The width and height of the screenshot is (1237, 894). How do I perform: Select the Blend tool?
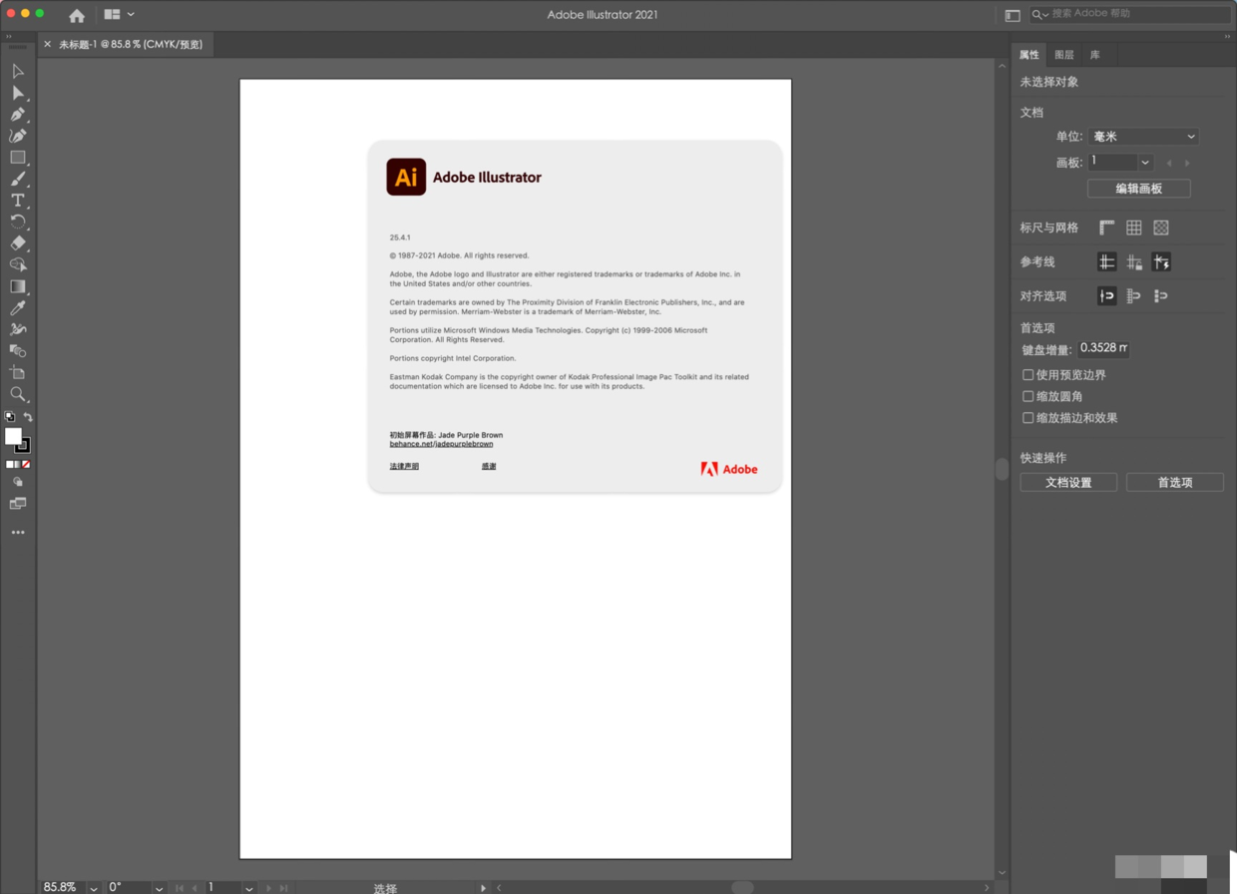click(x=18, y=351)
